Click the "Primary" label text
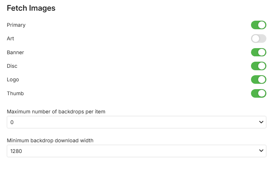The width and height of the screenshot is (276, 169). tap(16, 25)
